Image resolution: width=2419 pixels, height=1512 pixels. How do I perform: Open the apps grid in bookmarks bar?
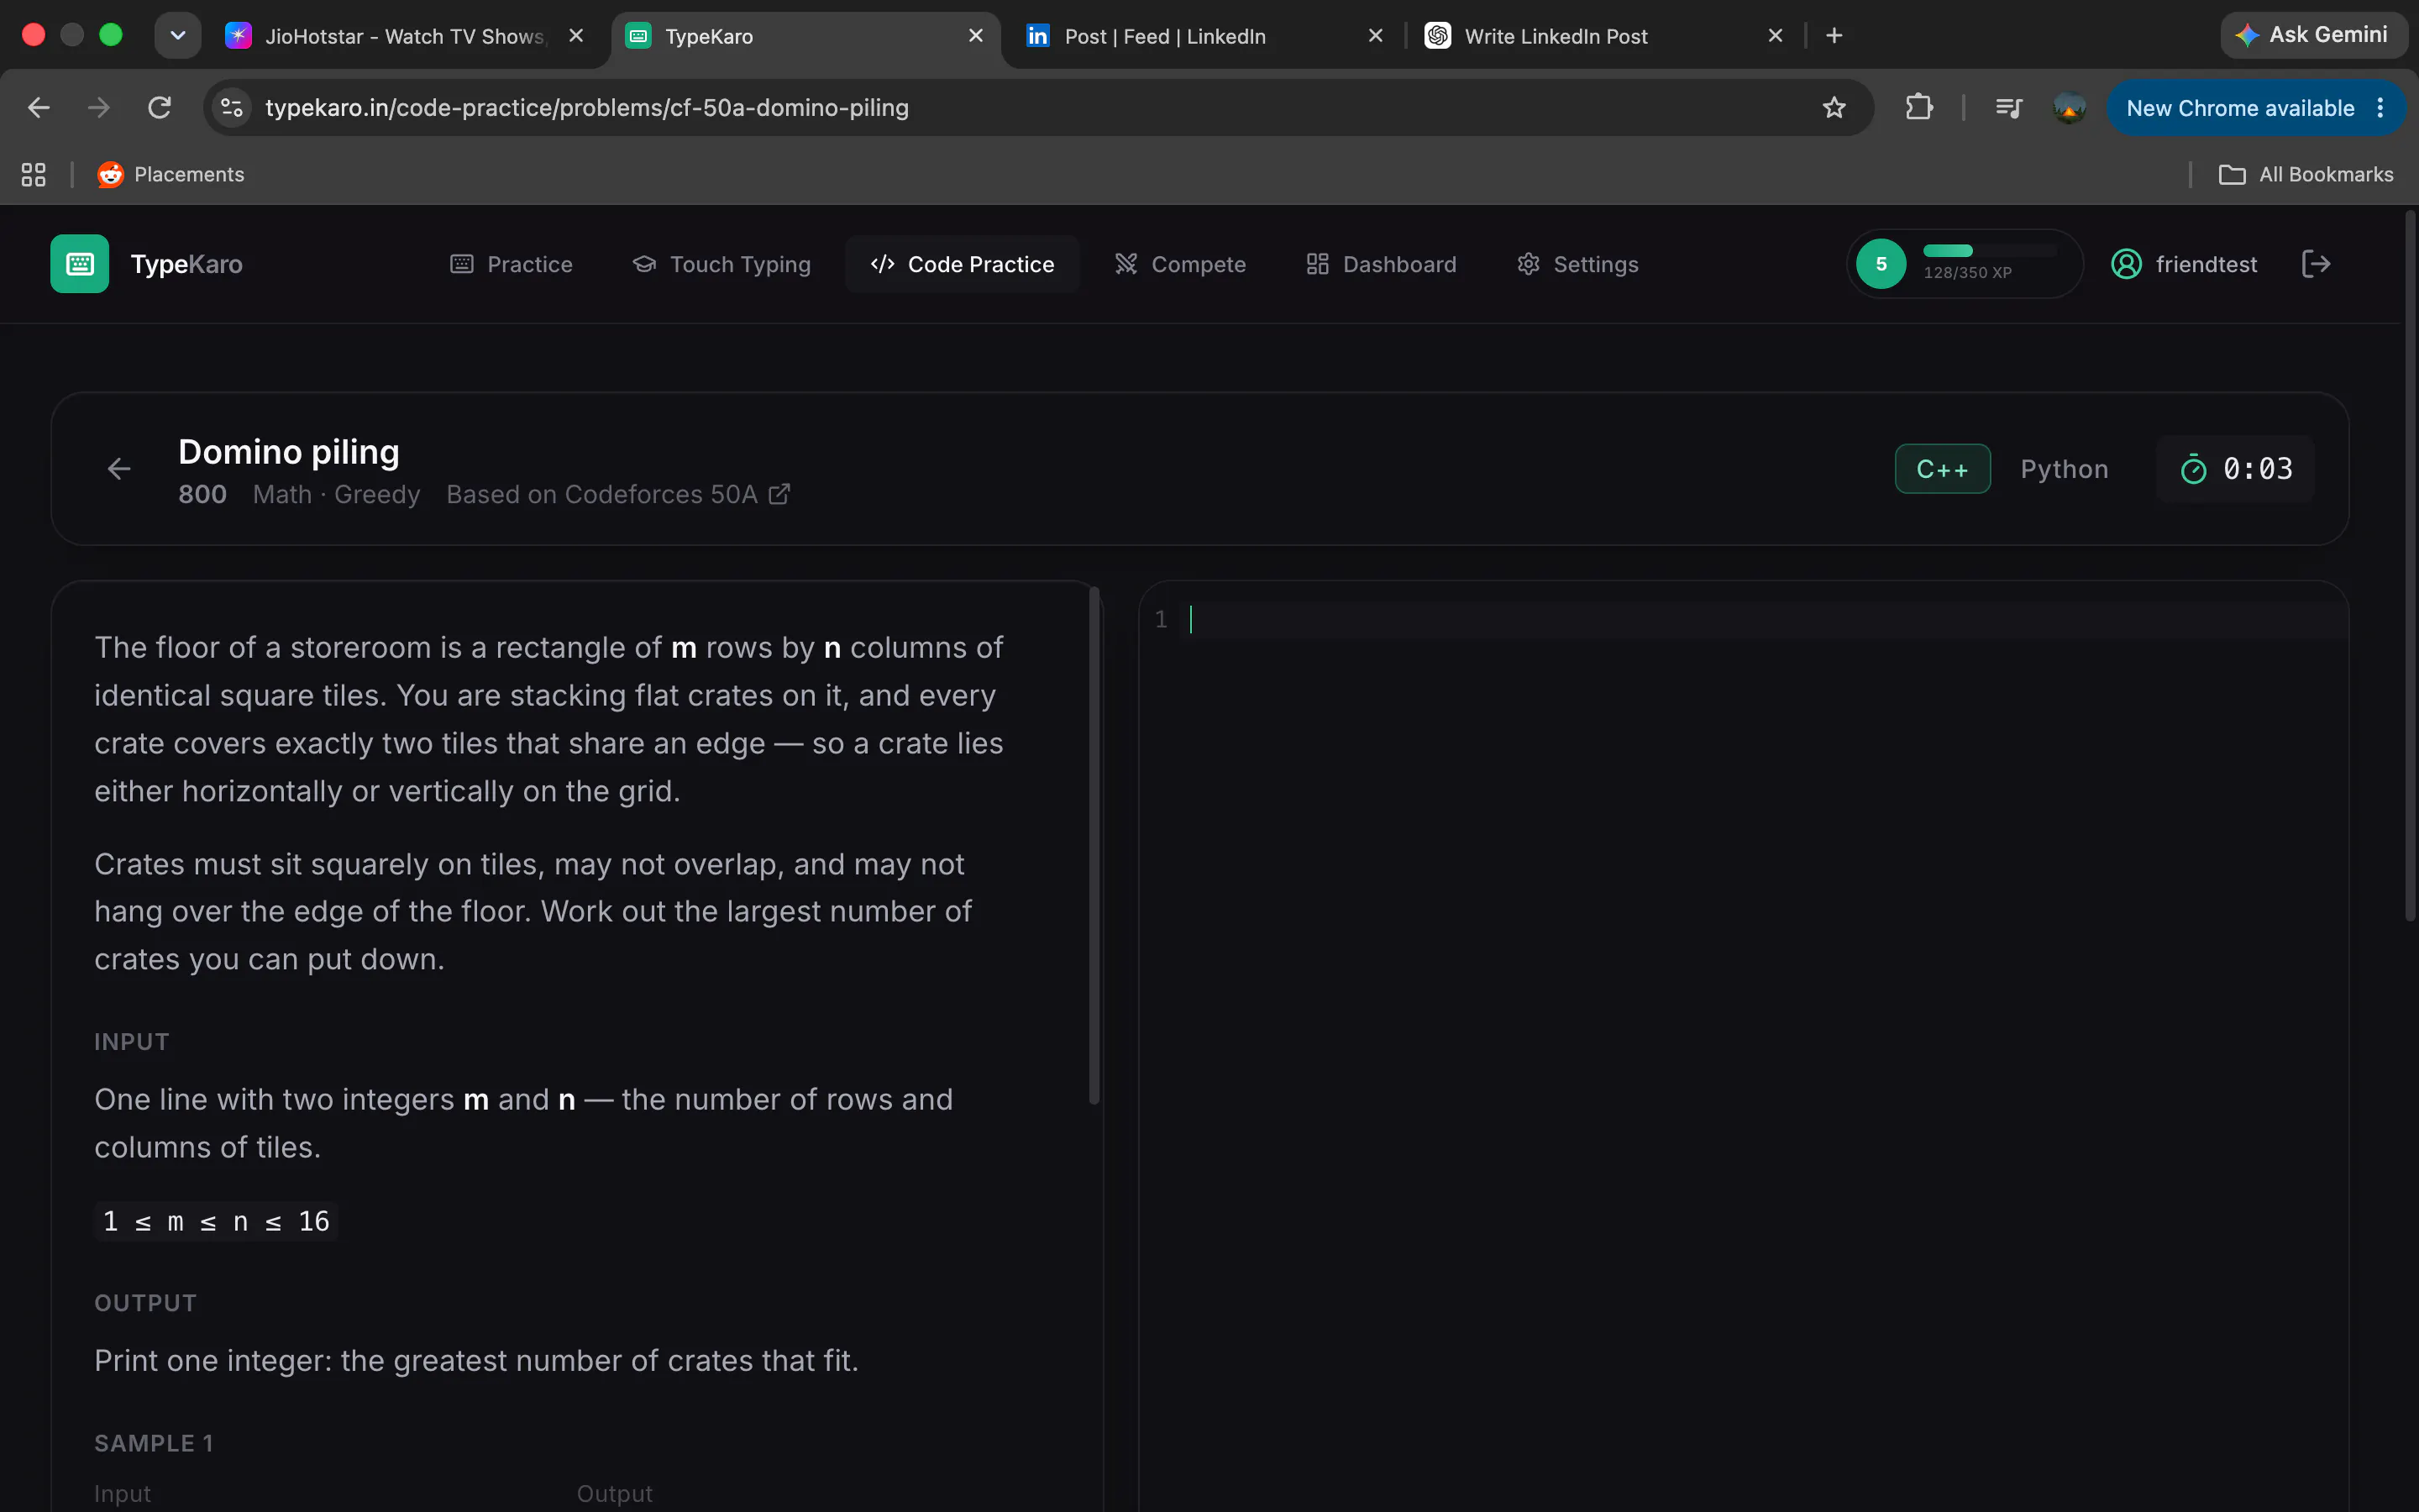tap(34, 175)
